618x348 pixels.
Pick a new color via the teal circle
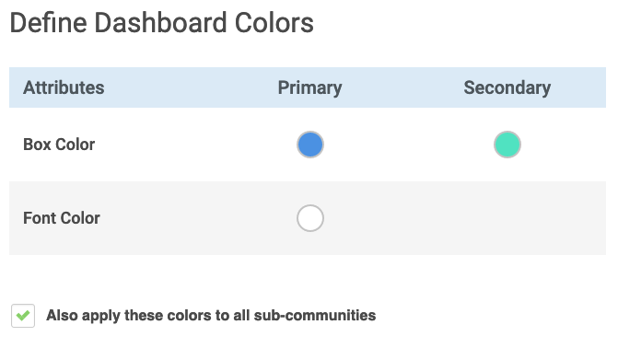[507, 145]
